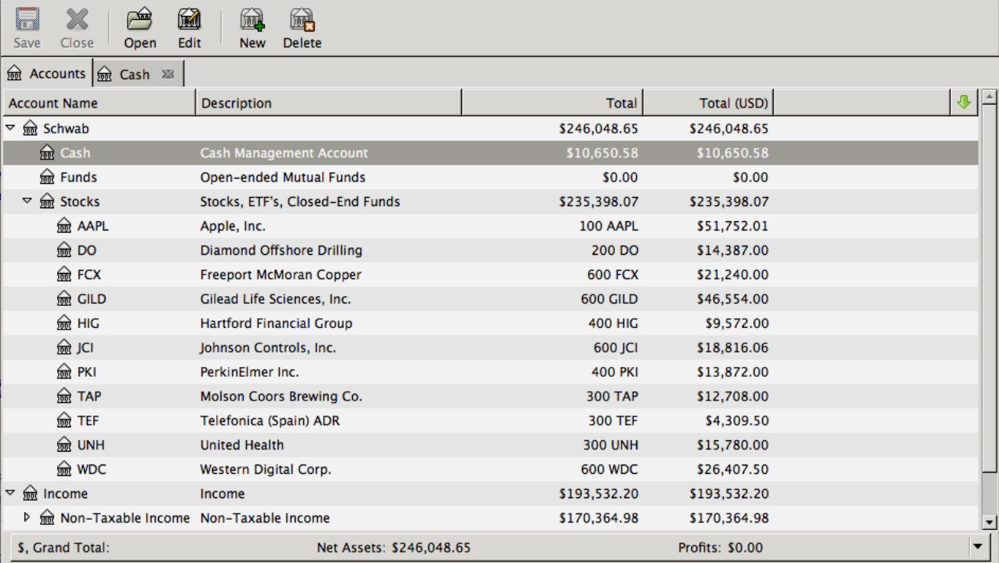Select the Johnson Controls, Inc. description
The width and height of the screenshot is (999, 563).
tap(268, 348)
